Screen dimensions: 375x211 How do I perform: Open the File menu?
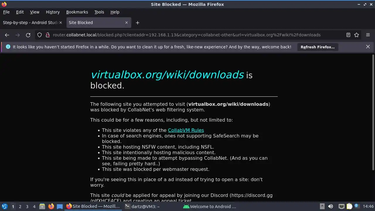tap(6, 12)
